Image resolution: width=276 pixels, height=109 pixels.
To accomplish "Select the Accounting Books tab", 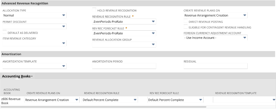I will click(x=17, y=76).
